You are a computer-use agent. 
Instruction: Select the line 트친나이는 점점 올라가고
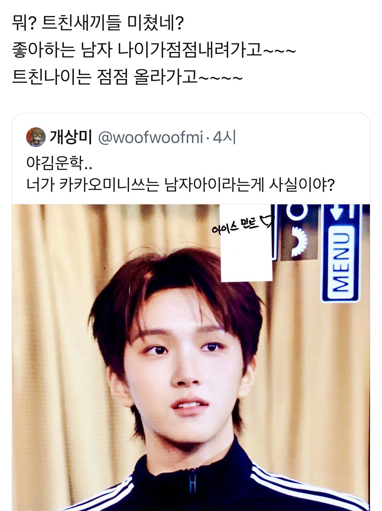[127, 77]
